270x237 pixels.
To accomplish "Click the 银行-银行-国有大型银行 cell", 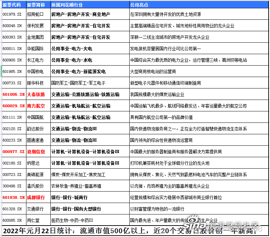I will click(x=90, y=209).
